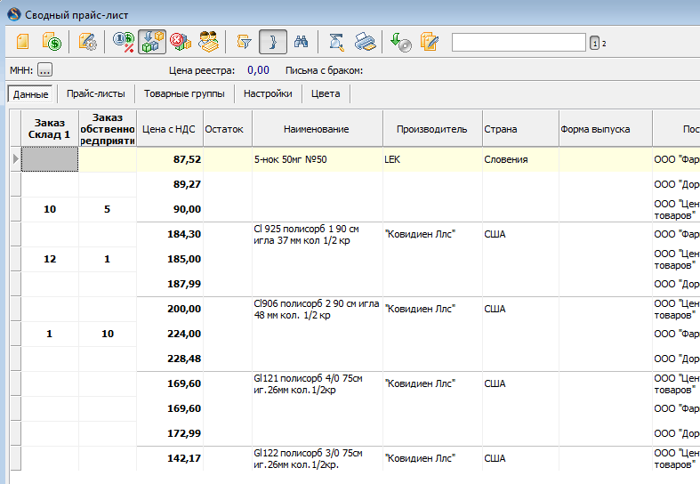Click the МНН ellipsis button
Viewport: 700px width, 484px height.
pos(44,70)
